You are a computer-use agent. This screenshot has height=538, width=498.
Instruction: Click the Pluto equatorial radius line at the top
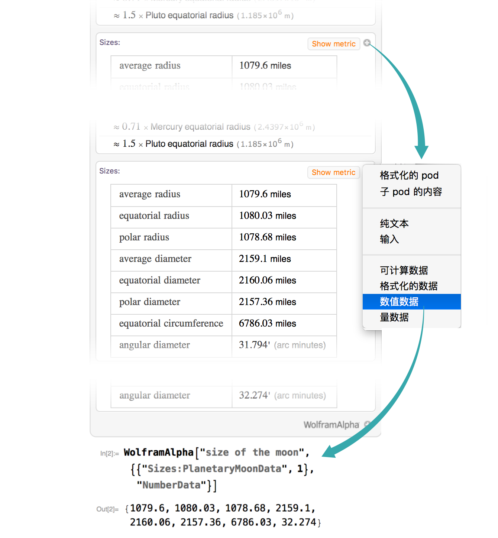point(204,15)
